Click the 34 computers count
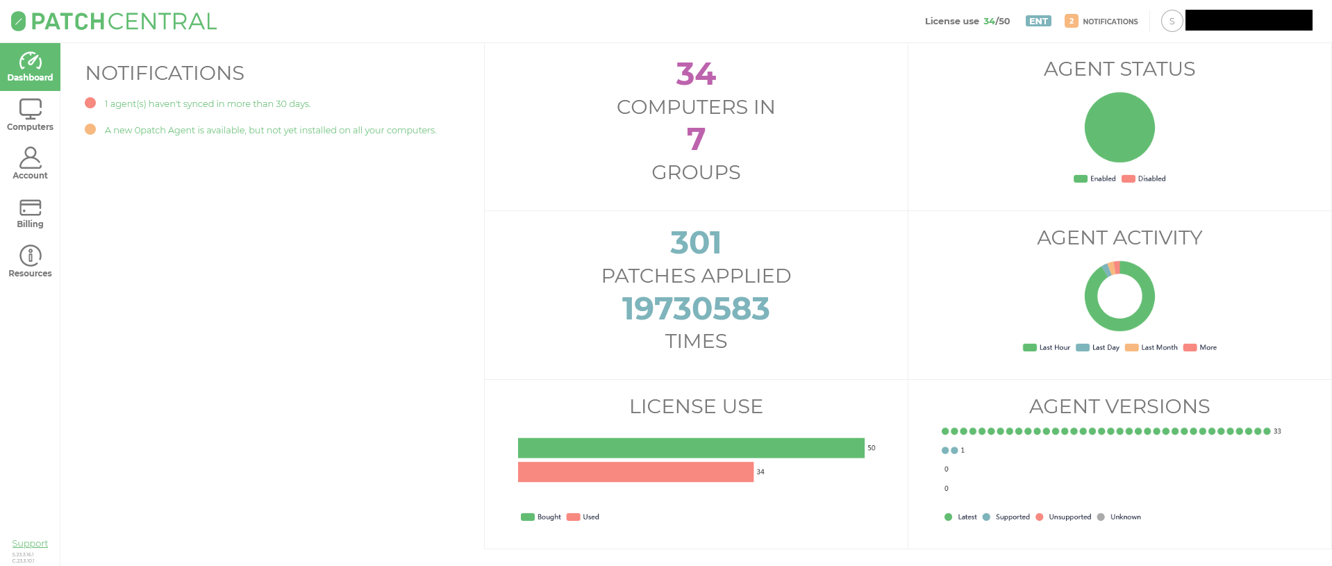Screen dimensions: 1332x566 696,74
